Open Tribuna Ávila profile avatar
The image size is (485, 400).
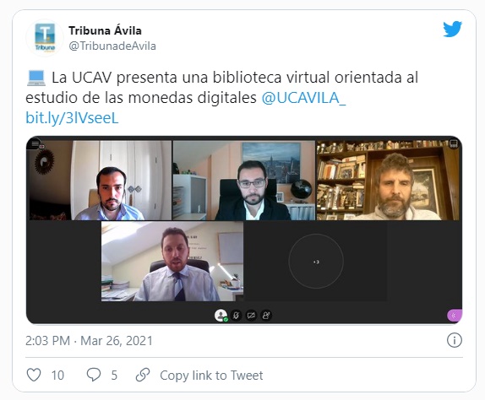pyautogui.click(x=45, y=38)
